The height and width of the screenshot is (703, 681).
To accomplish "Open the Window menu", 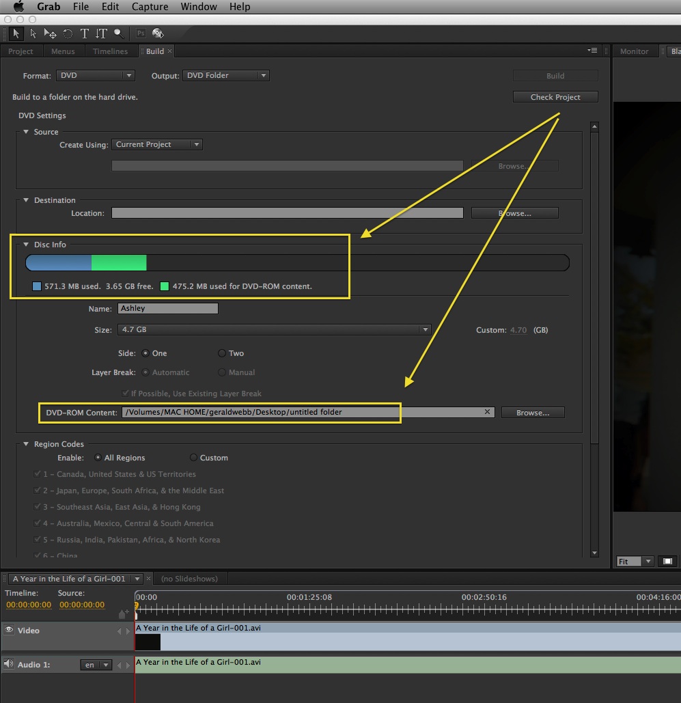I will (x=199, y=7).
